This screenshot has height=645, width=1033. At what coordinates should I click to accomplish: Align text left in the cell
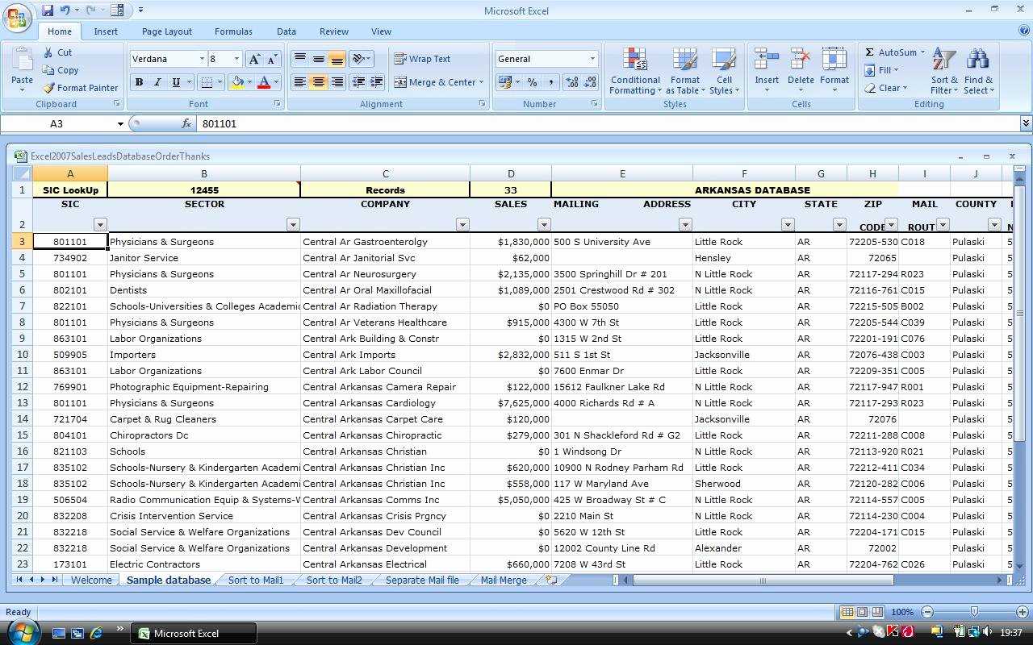pos(299,82)
